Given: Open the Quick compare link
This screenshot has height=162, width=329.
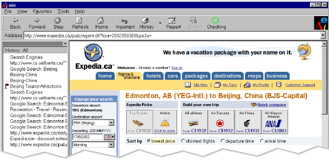Looking at the screenshot, I should [271, 105].
